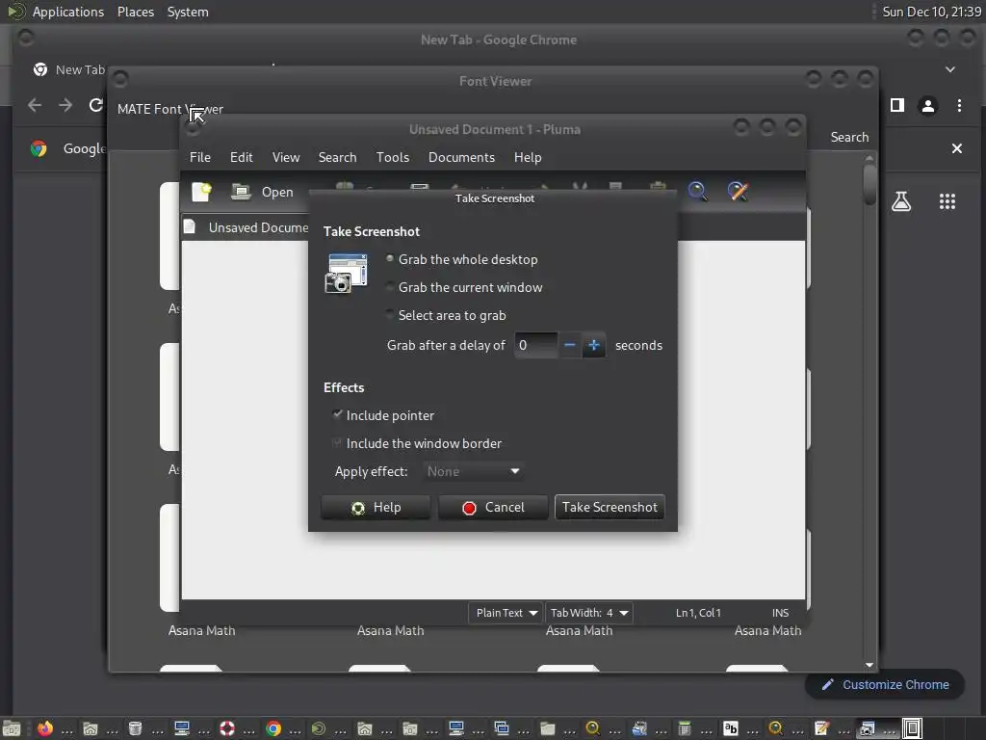The width and height of the screenshot is (986, 740).
Task: Click the delay seconds input field
Action: pyautogui.click(x=535, y=345)
